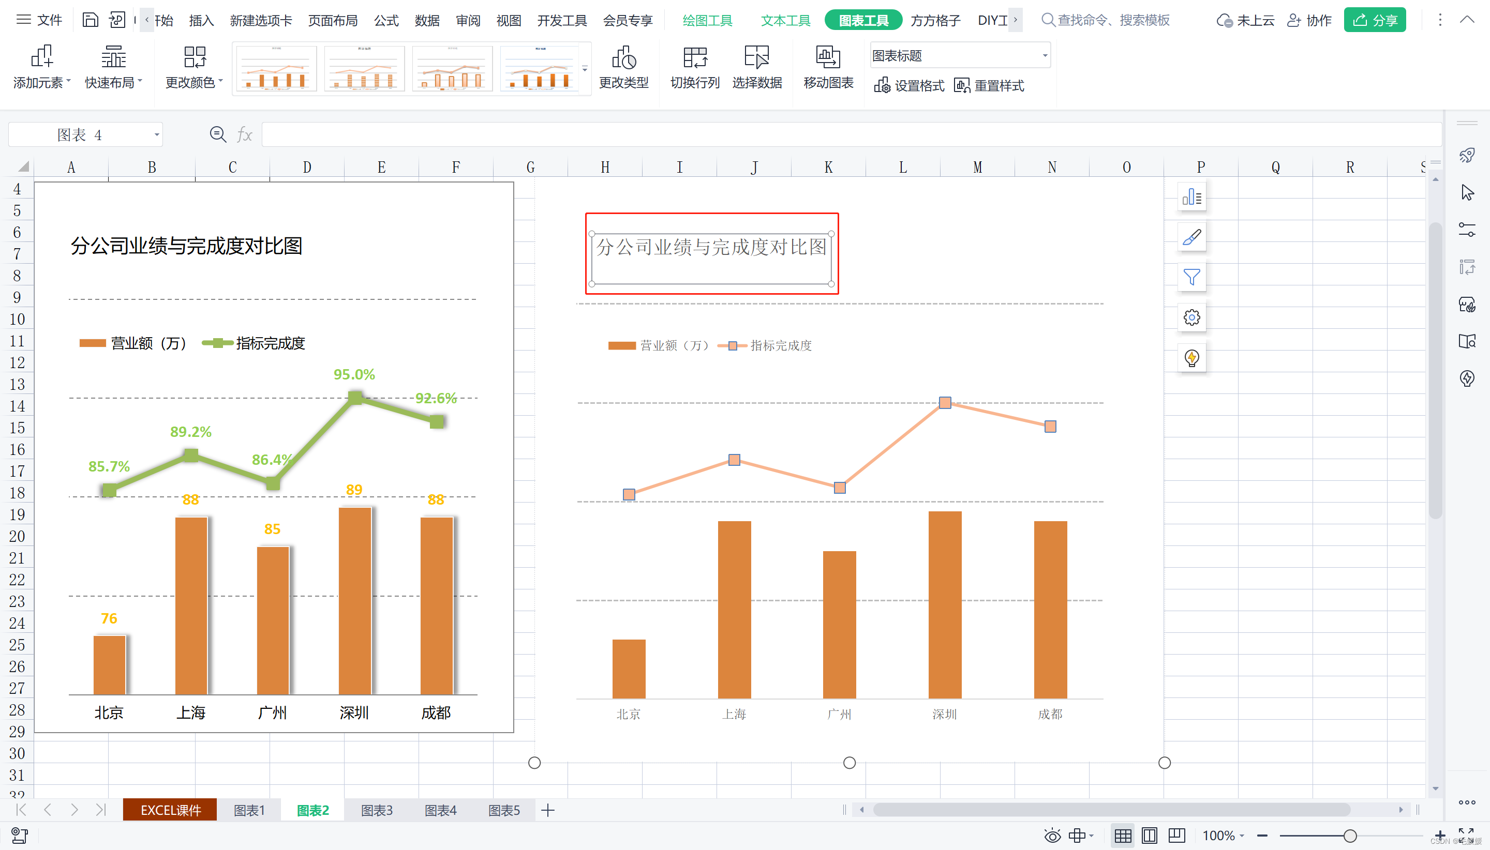Image resolution: width=1490 pixels, height=850 pixels.
Task: Toggle the eye protection mode icon
Action: coord(1052,836)
